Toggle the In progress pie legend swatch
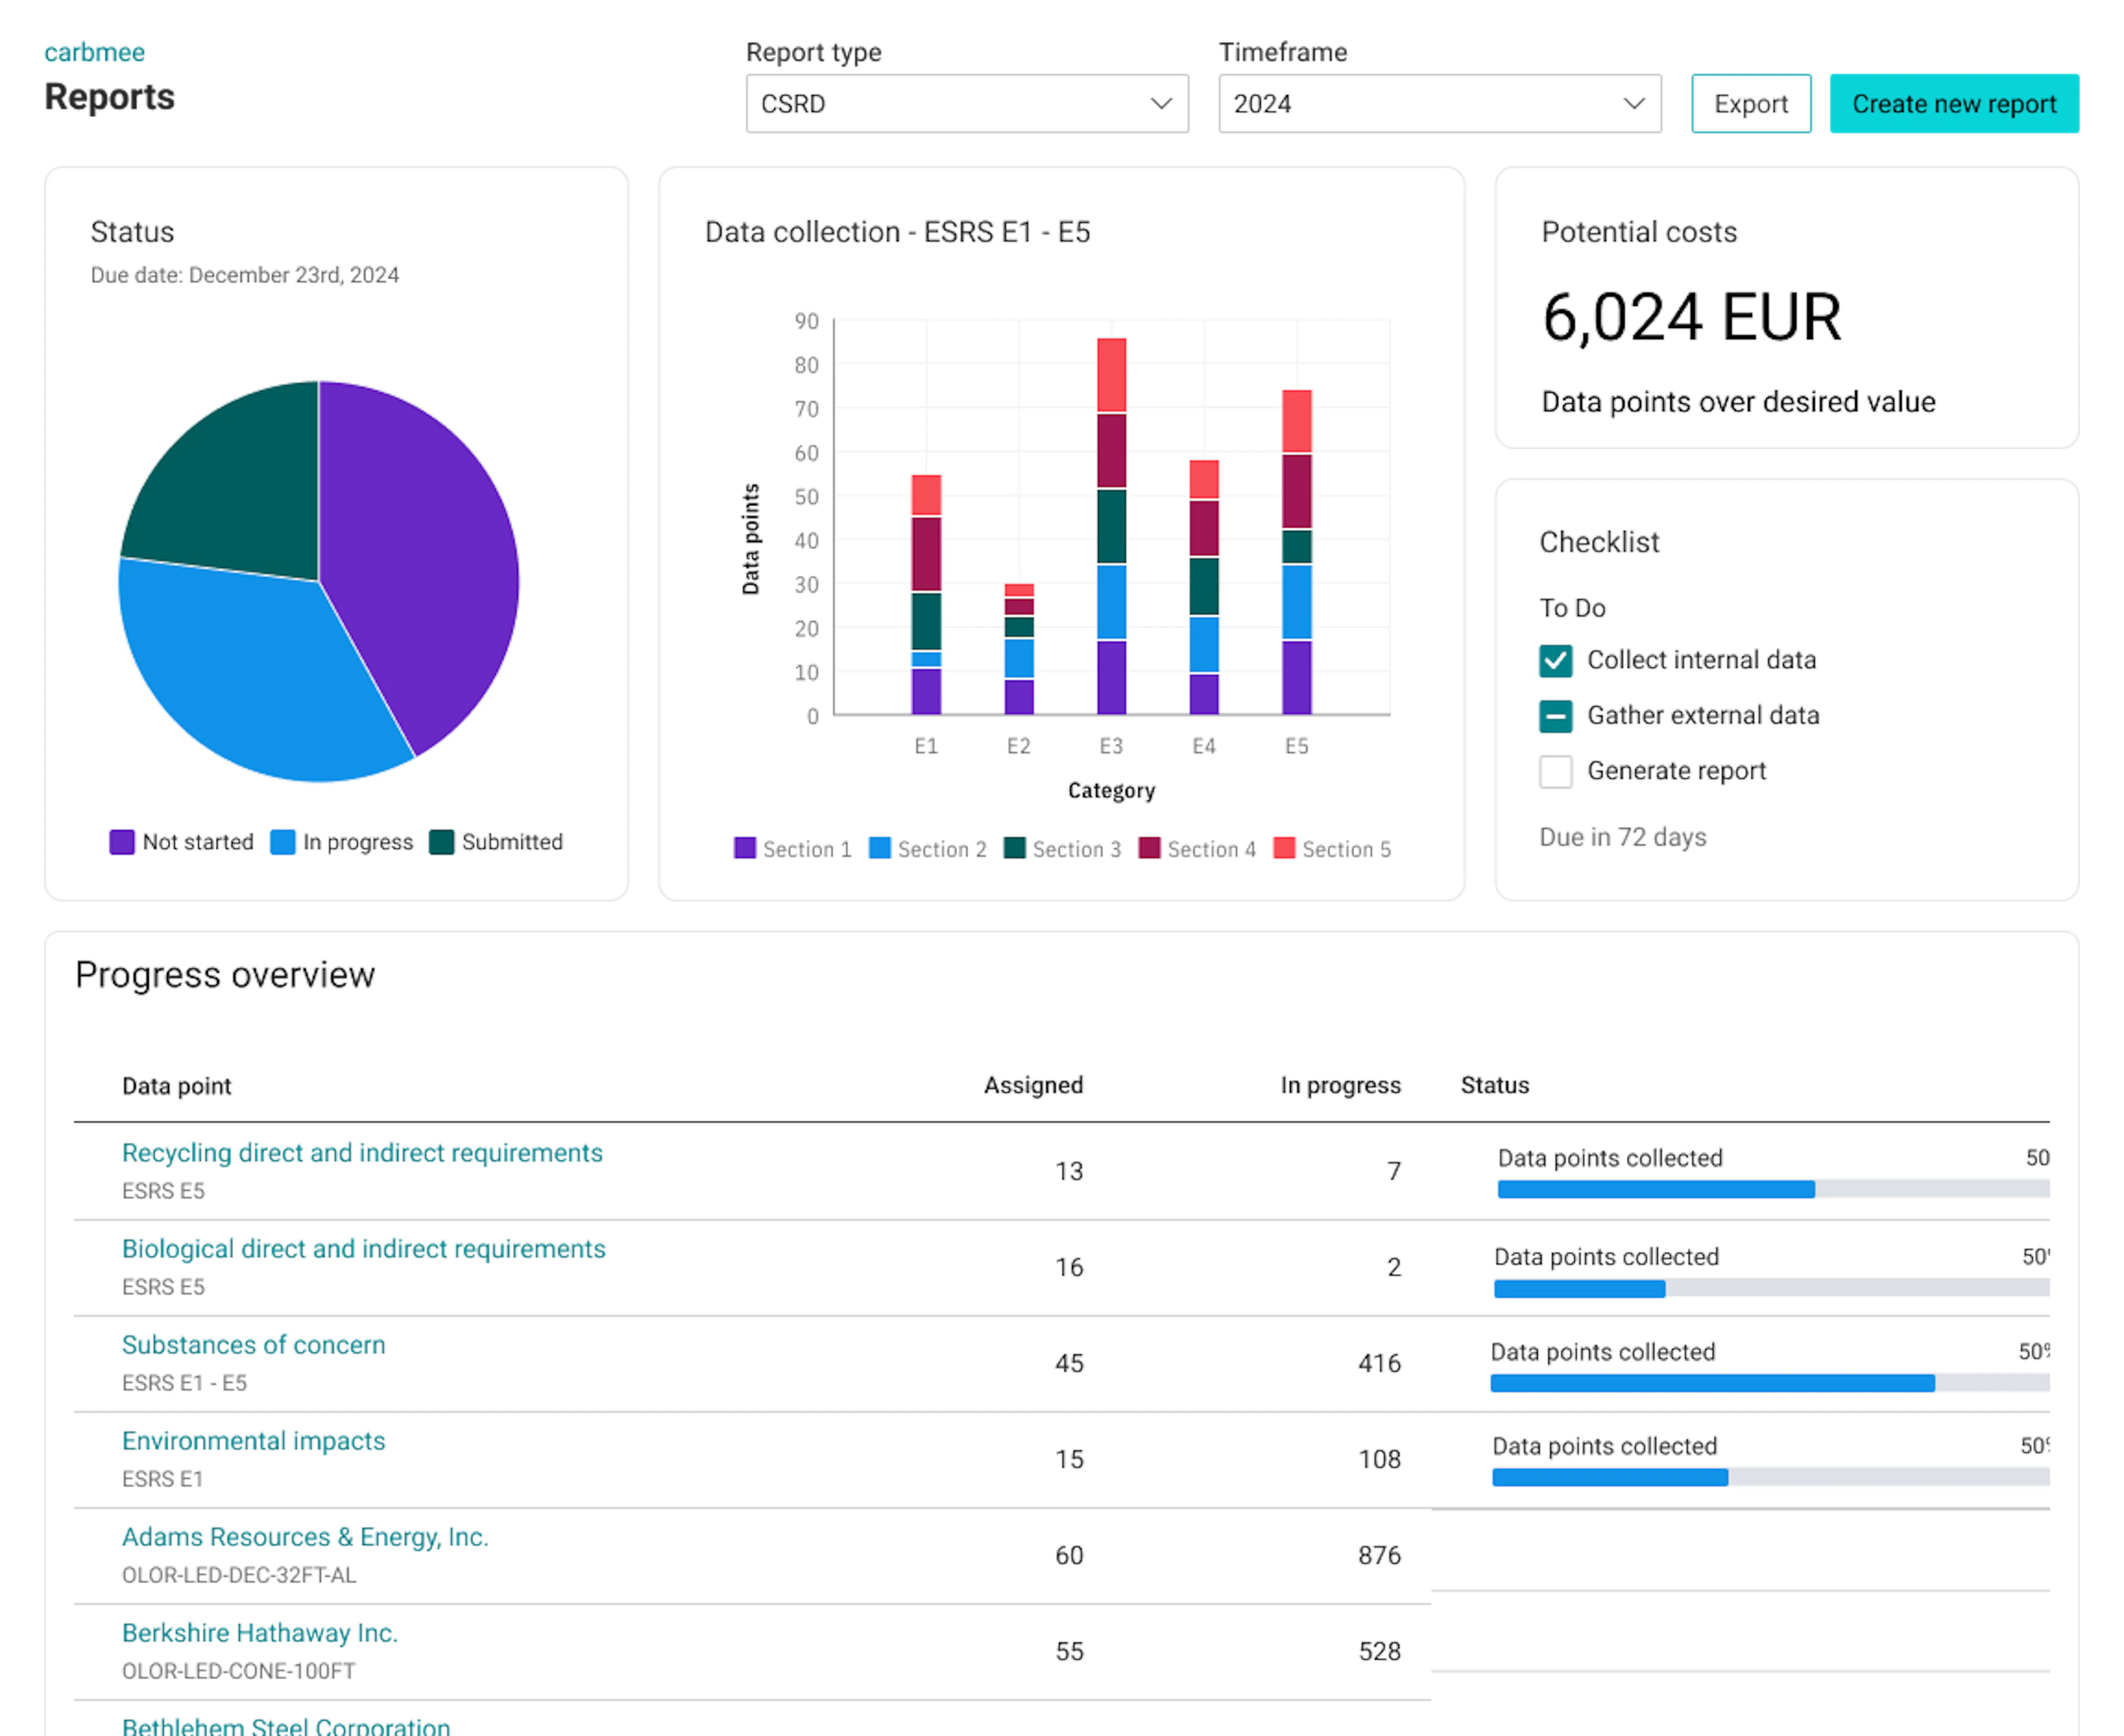Viewport: 2124px width, 1736px height. click(283, 842)
